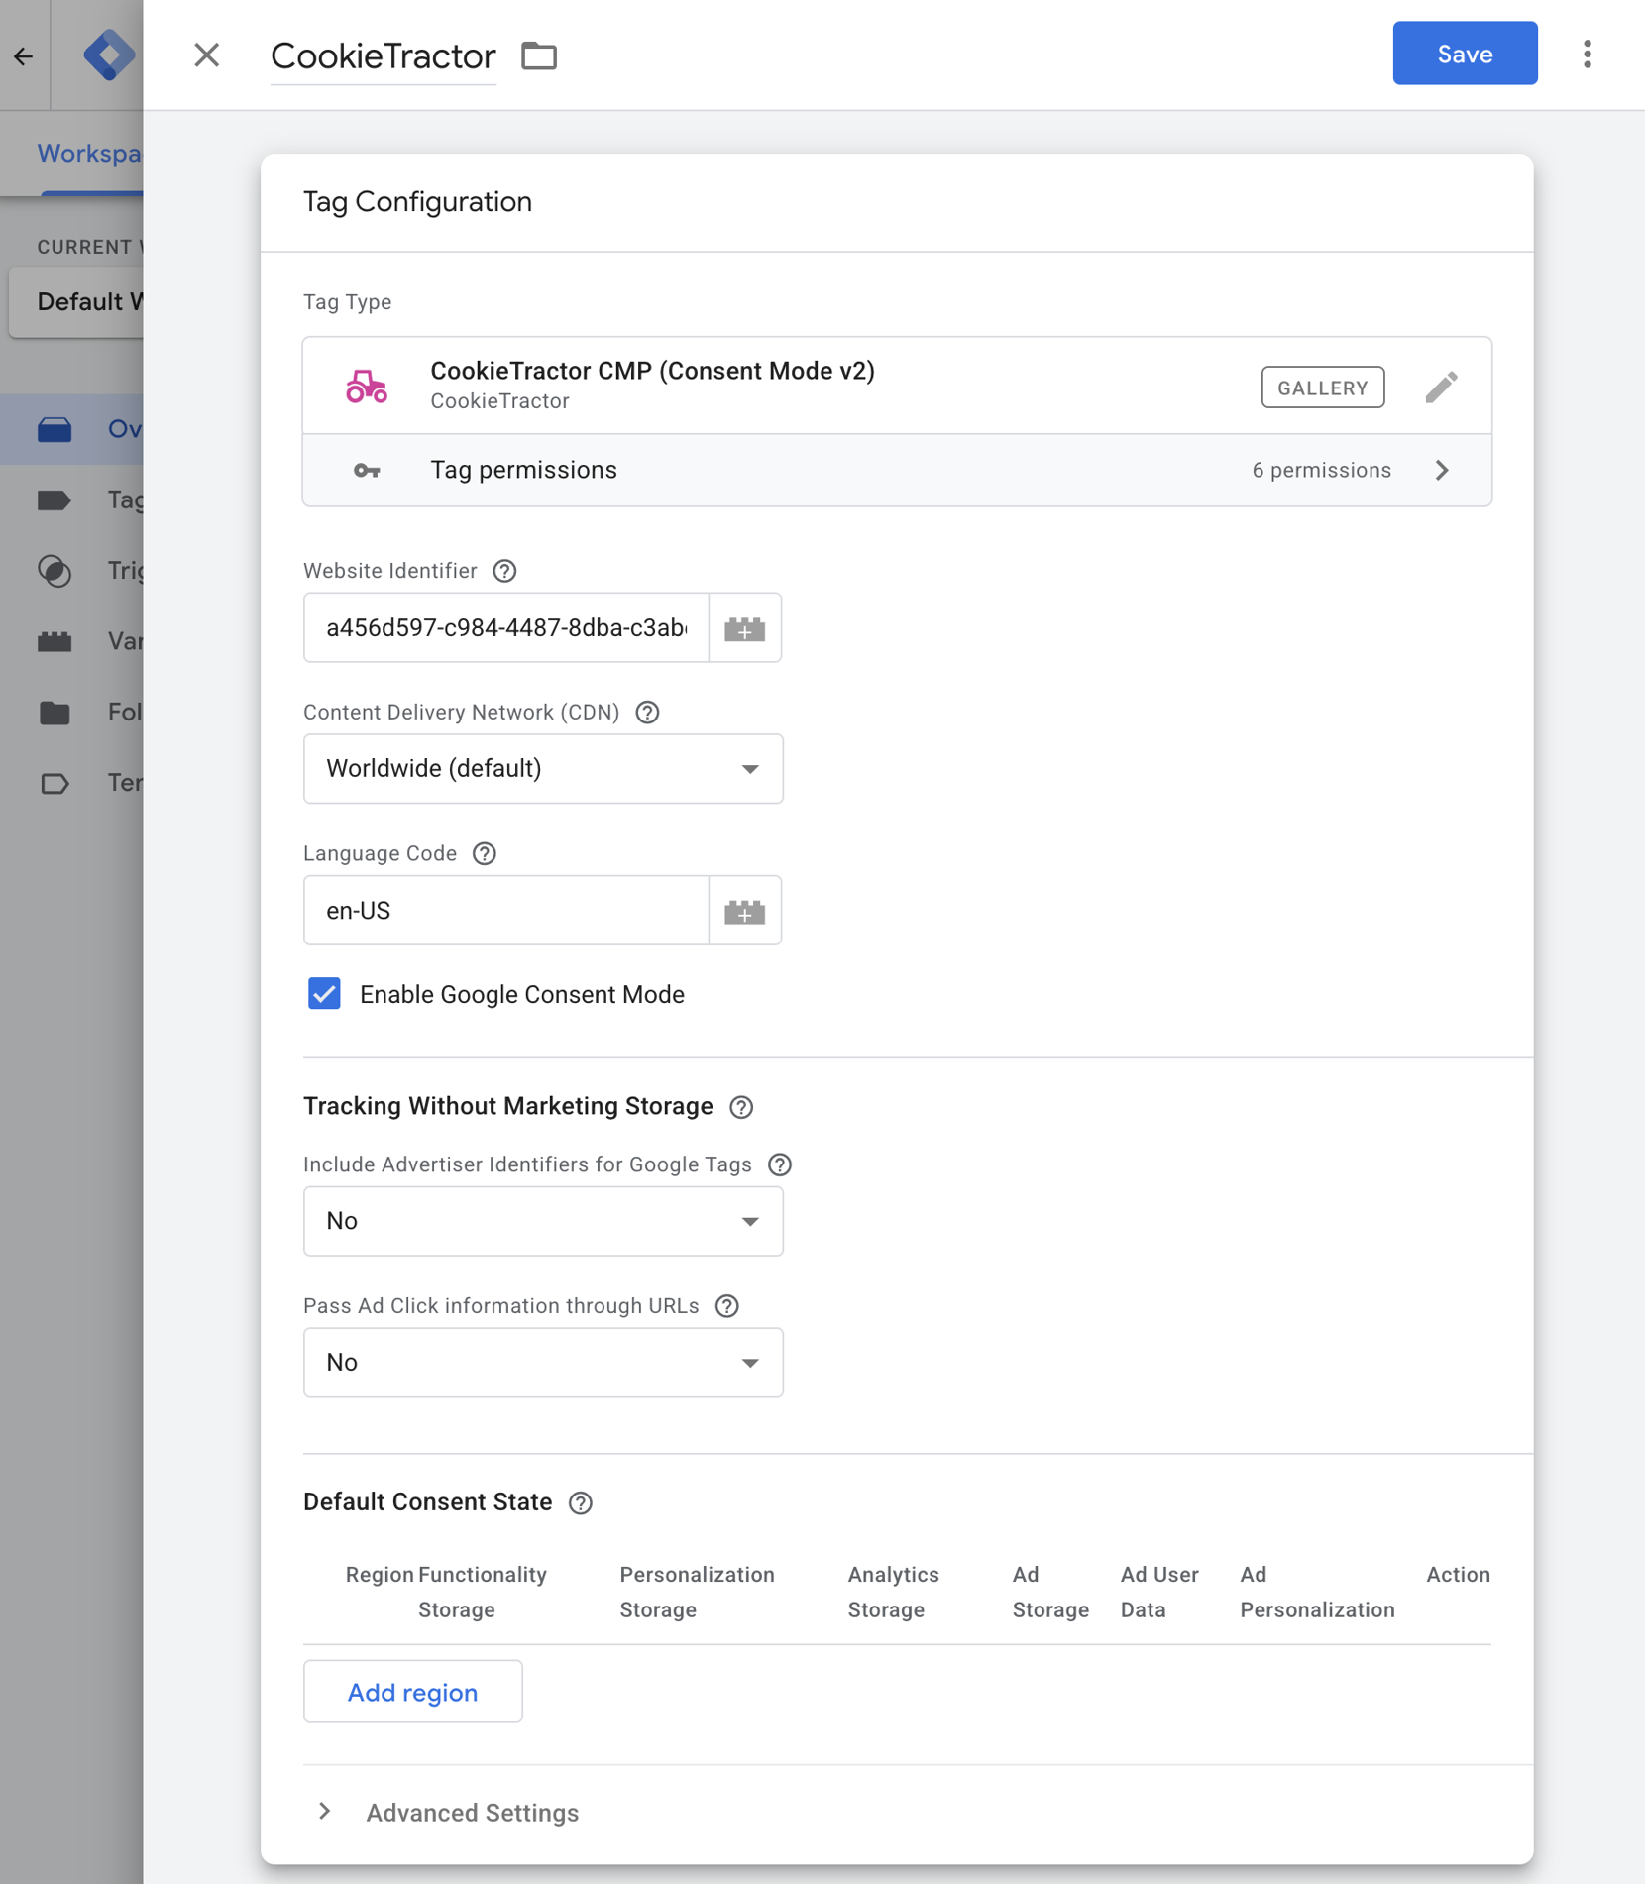1645x1884 pixels.
Task: Open Include Advertiser Identifiers dropdown
Action: click(x=543, y=1221)
